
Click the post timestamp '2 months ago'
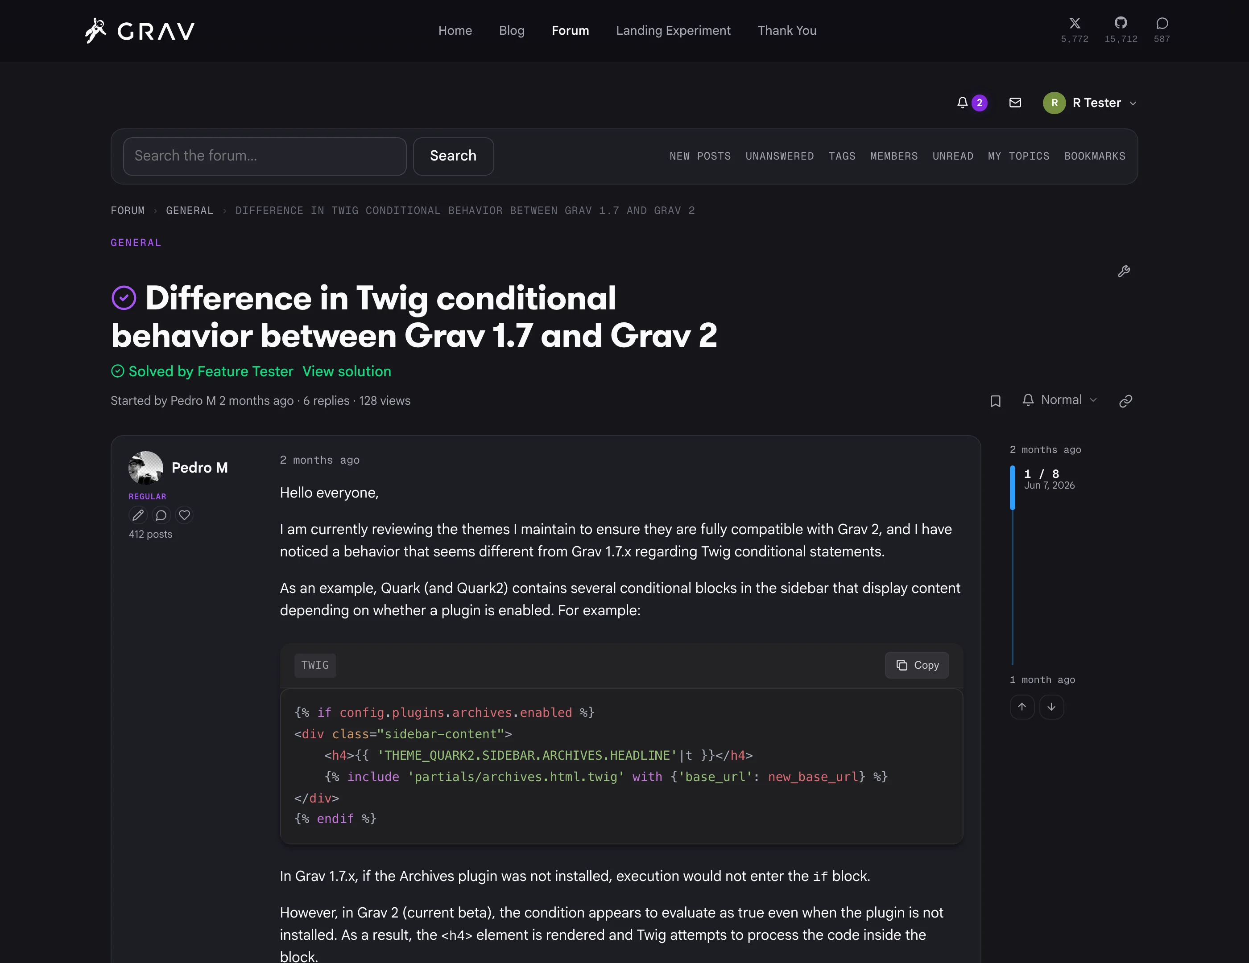320,461
